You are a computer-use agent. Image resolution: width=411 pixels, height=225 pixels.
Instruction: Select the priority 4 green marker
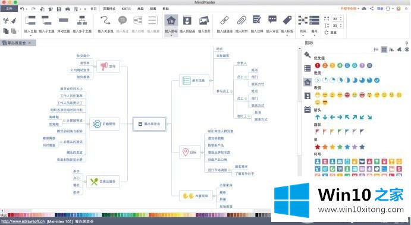[x=340, y=65]
